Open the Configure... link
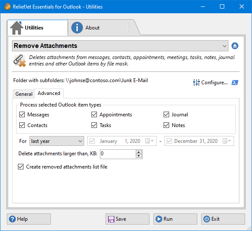252x231 pixels. click(214, 83)
